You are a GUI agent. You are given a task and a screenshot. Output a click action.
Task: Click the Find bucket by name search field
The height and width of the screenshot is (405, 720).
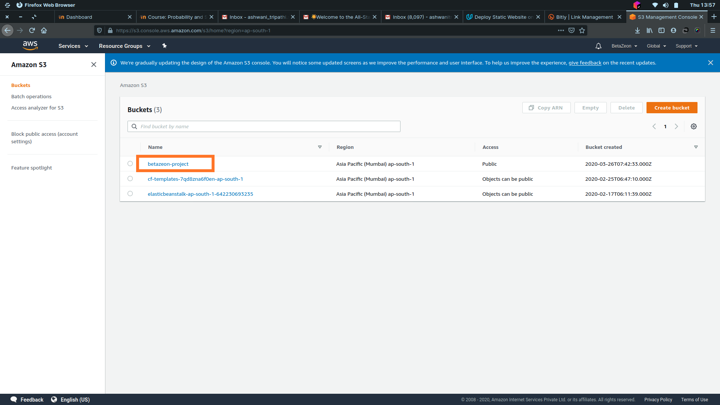coord(264,126)
